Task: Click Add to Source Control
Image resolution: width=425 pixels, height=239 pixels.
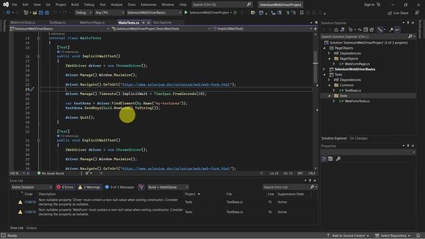Action: coord(348,236)
